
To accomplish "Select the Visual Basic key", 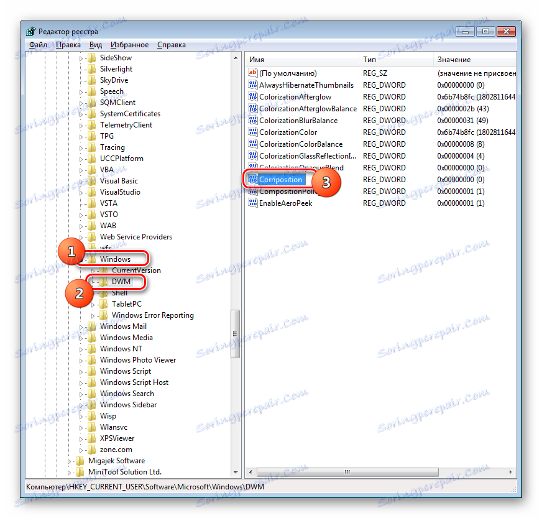I will (119, 181).
